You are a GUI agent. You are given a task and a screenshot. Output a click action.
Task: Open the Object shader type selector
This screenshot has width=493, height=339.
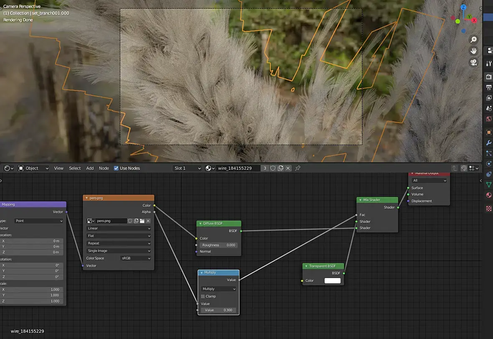[33, 168]
